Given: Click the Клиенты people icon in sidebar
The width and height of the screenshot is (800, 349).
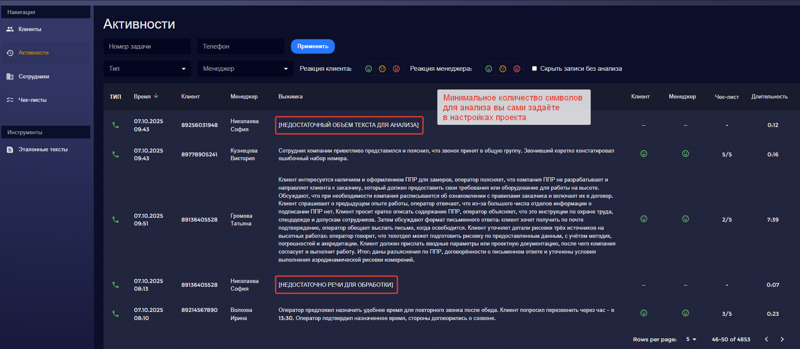Looking at the screenshot, I should pyautogui.click(x=10, y=29).
